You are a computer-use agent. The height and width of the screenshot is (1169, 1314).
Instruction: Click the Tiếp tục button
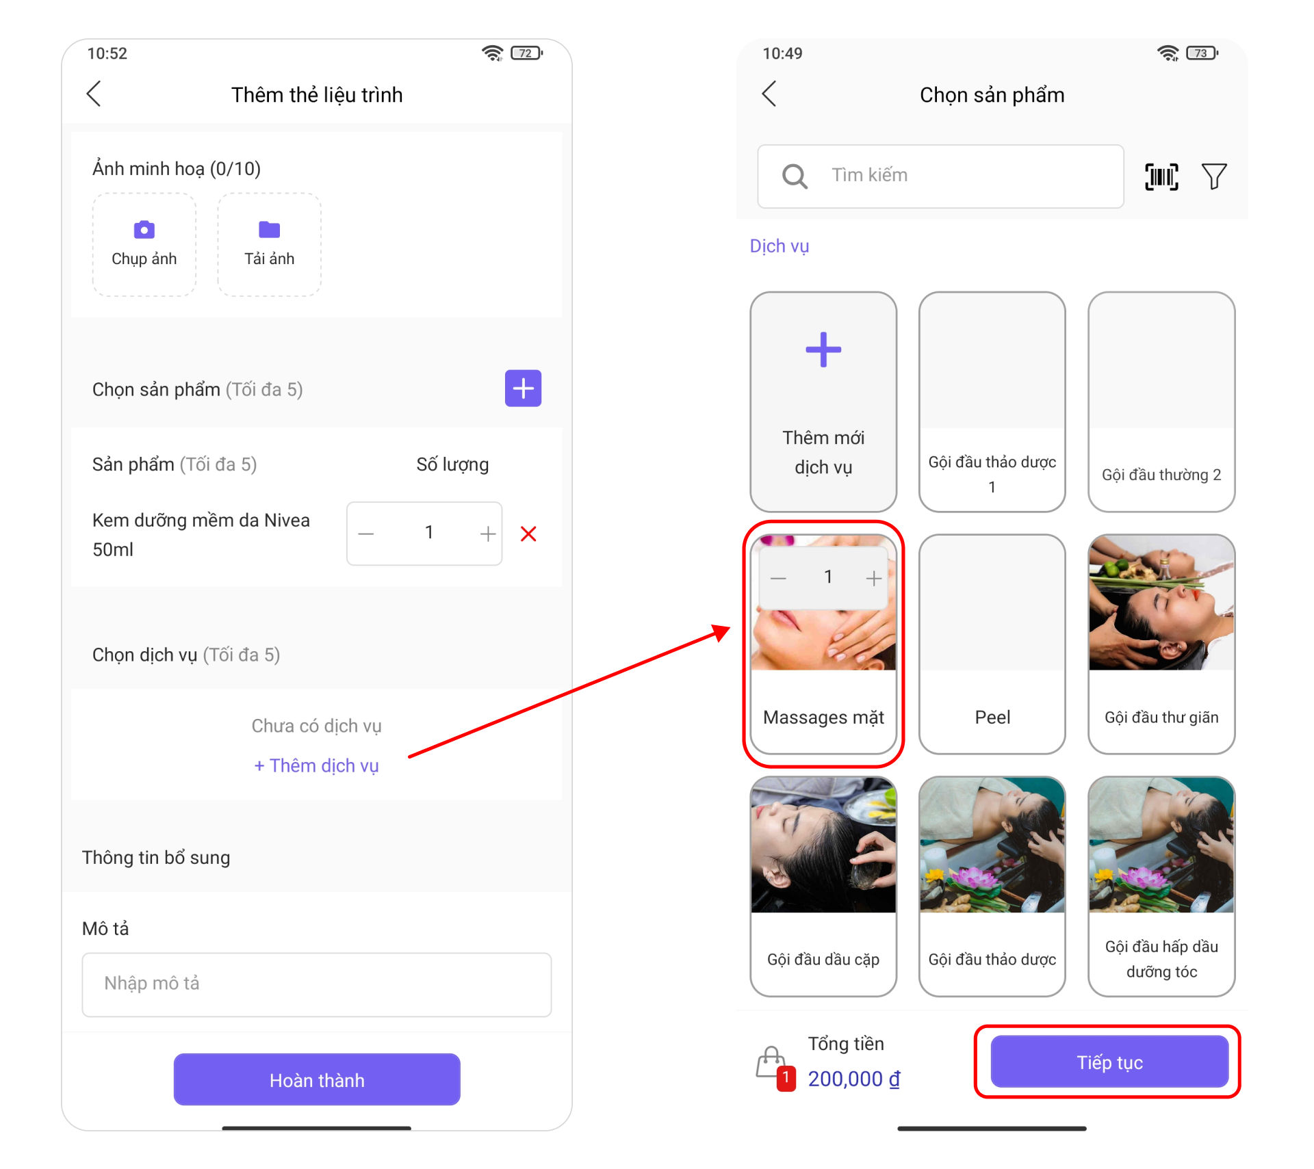(1109, 1062)
